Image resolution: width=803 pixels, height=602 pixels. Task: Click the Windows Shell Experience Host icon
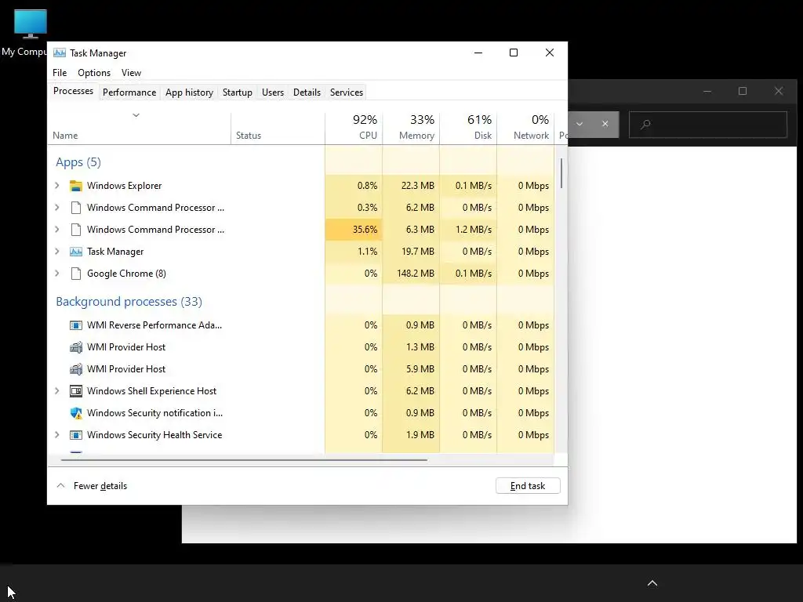76,391
